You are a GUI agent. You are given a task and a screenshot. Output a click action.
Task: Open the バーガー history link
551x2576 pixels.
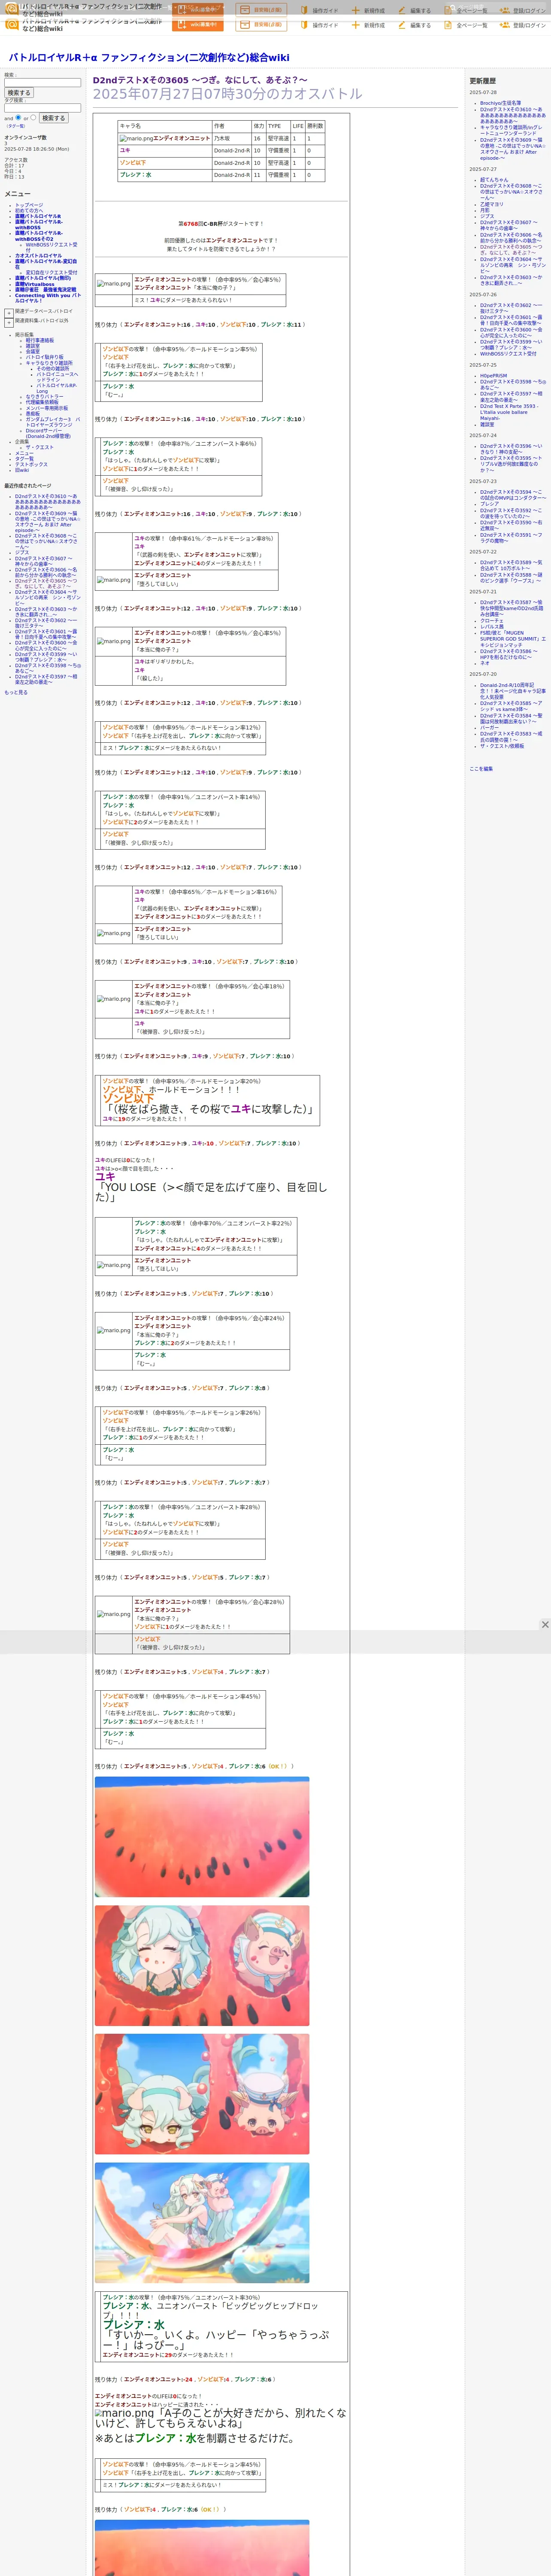(x=489, y=728)
